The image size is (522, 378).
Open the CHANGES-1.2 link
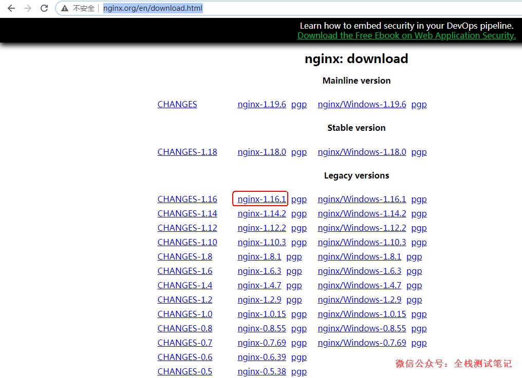185,300
